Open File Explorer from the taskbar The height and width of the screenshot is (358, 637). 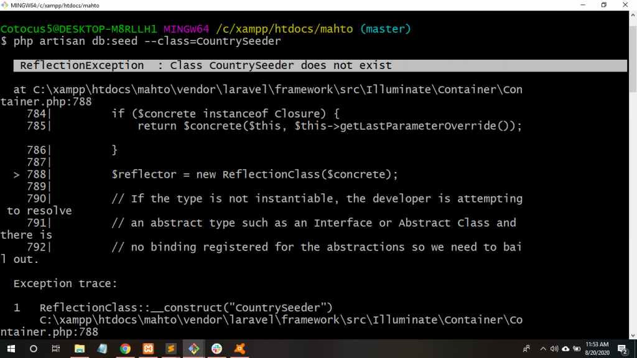(80, 349)
